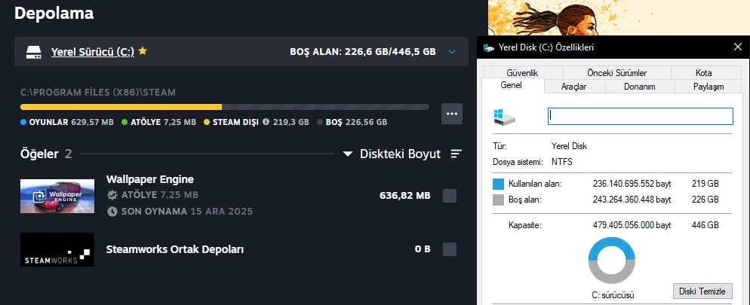This screenshot has height=305, width=750.
Task: Click the 636,82 MB size value
Action: pyautogui.click(x=404, y=195)
